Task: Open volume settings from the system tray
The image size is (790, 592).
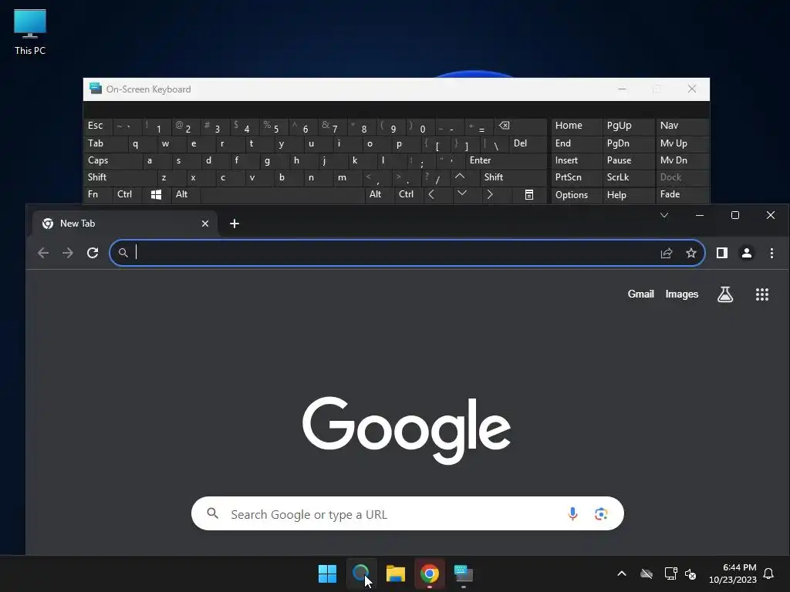Action: pos(690,573)
